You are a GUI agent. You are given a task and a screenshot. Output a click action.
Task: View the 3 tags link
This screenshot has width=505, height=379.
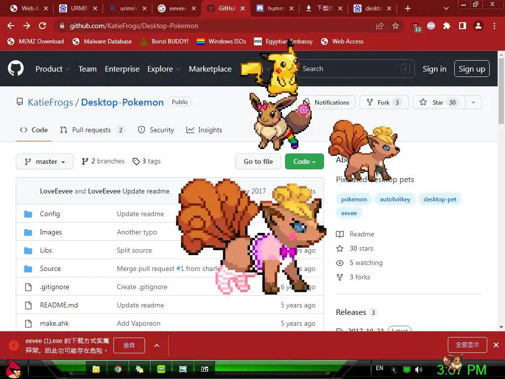tap(146, 161)
